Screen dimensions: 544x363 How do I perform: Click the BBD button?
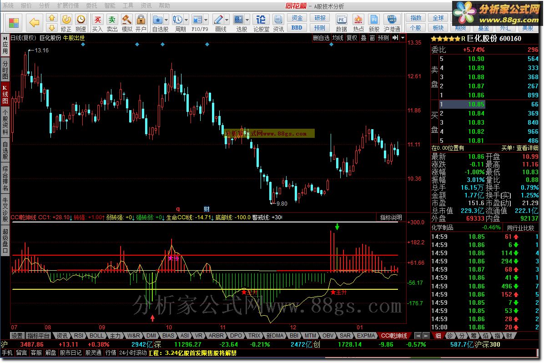tap(297, 27)
